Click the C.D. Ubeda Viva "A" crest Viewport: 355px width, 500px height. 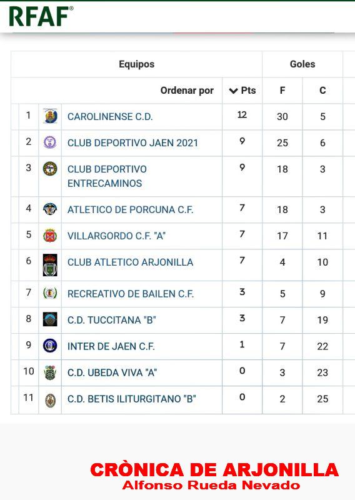(x=50, y=372)
